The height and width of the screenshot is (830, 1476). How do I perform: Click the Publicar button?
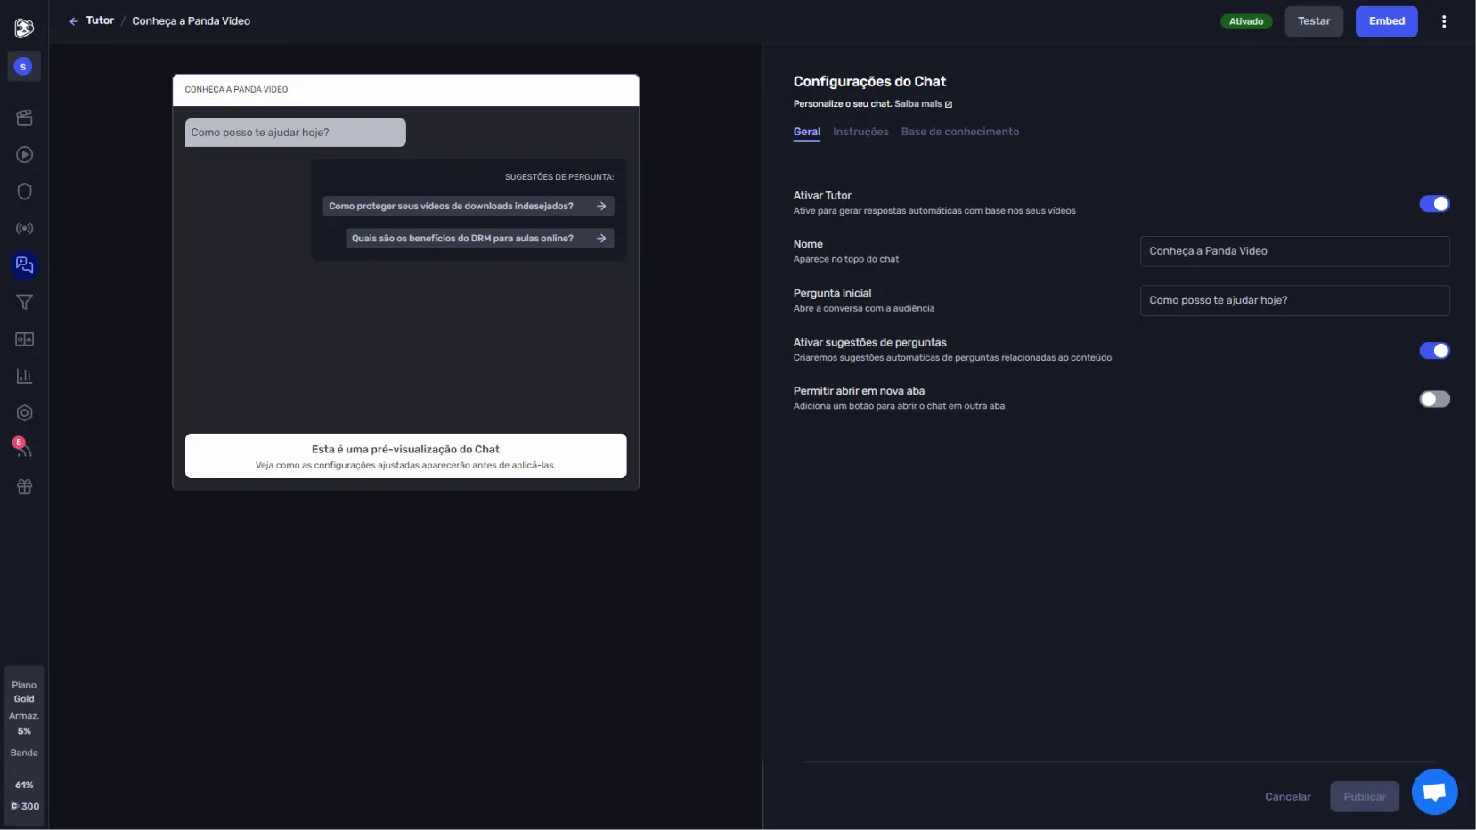1365,797
